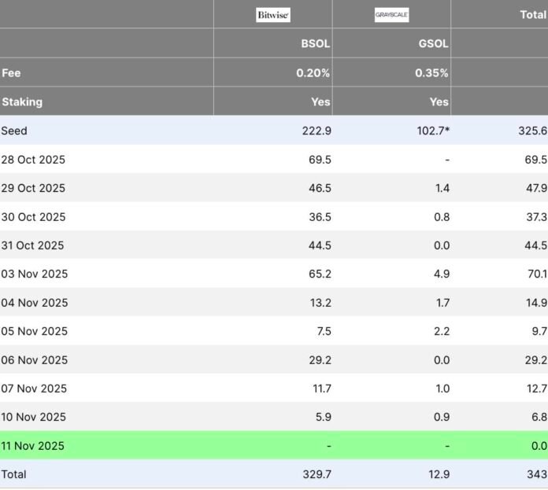
Task: Click the Total column header
Action: (533, 15)
